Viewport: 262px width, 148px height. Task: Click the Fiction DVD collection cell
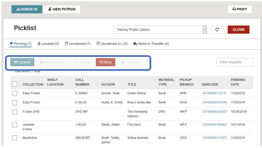point(31,112)
